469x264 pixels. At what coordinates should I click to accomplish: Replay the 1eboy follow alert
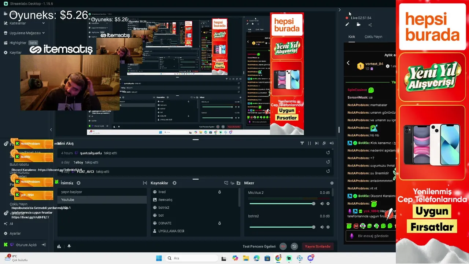[328, 162]
